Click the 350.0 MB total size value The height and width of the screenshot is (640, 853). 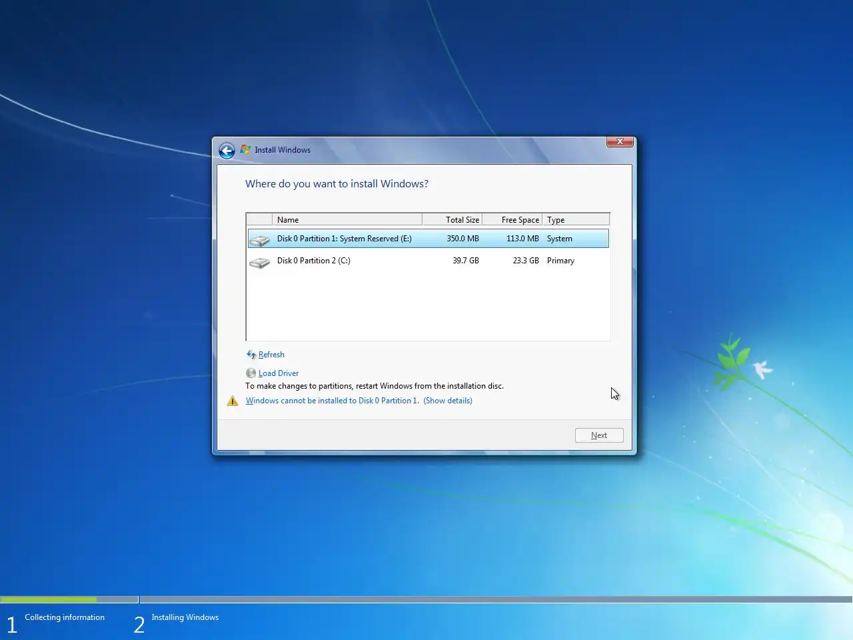point(462,239)
